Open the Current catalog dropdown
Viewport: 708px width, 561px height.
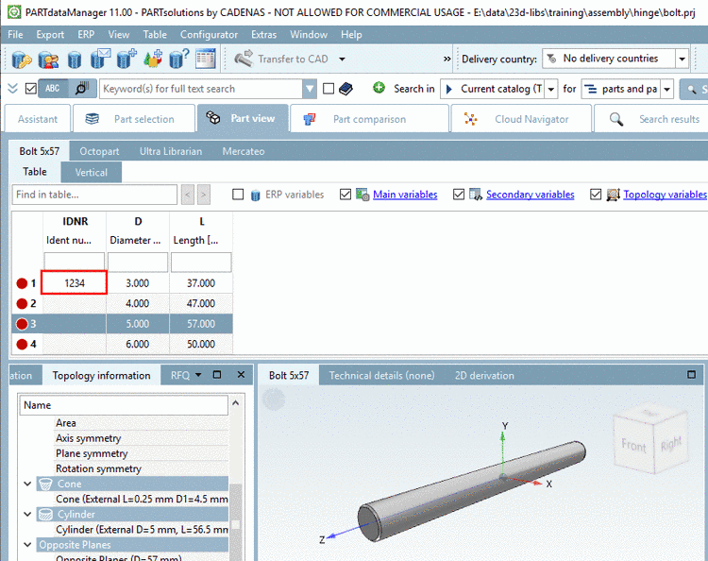[x=551, y=89]
